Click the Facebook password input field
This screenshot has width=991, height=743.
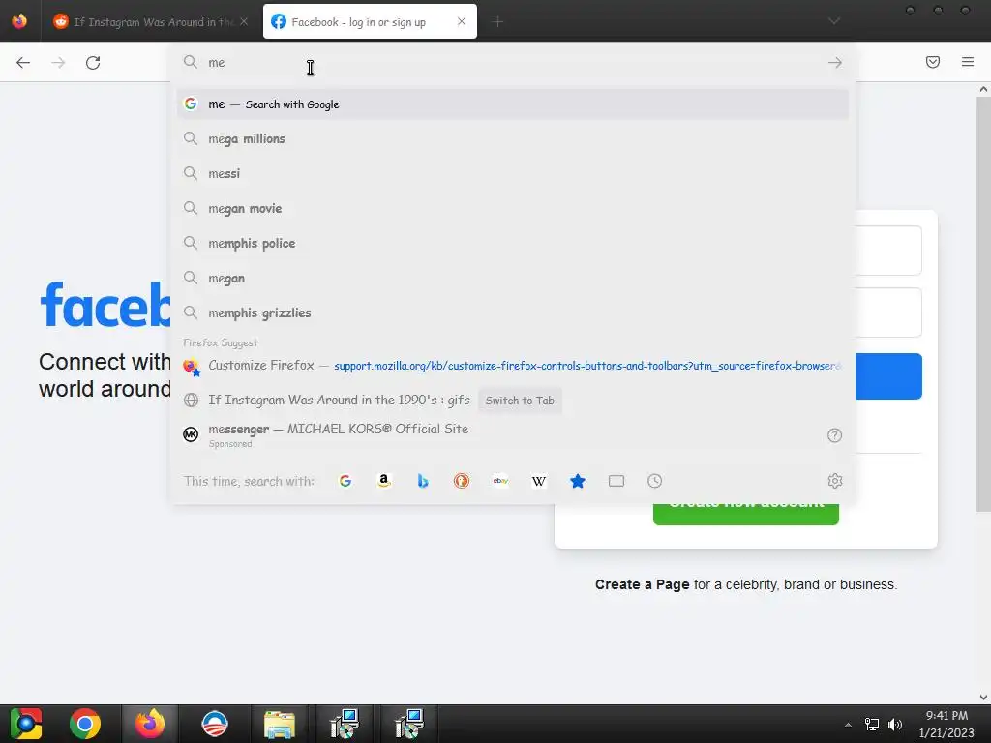(888, 312)
